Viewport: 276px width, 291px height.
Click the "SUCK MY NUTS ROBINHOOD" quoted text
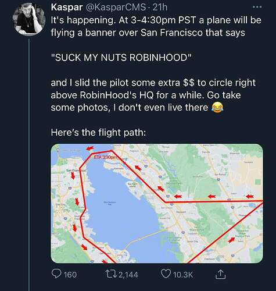[x=121, y=58]
